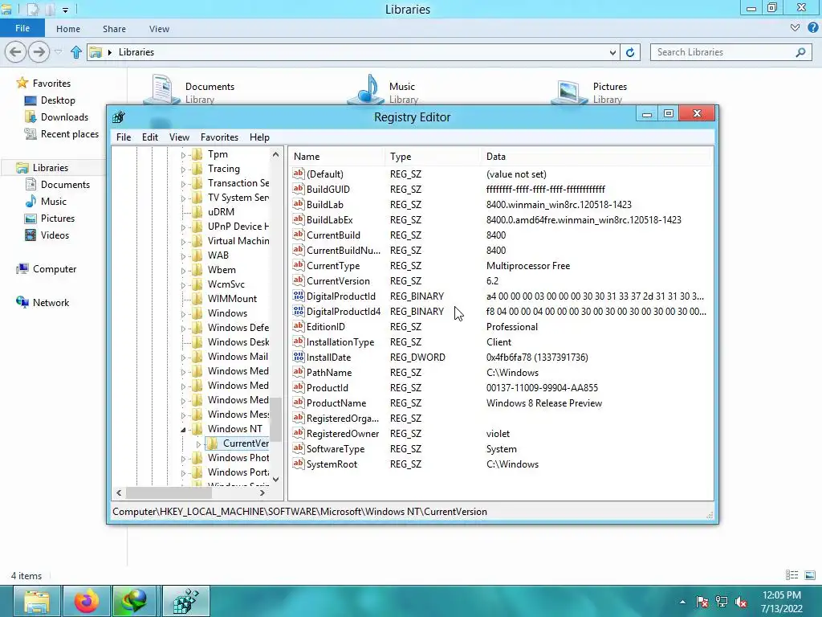822x617 pixels.
Task: Click the File button in Libraries ribbon
Action: tap(22, 28)
